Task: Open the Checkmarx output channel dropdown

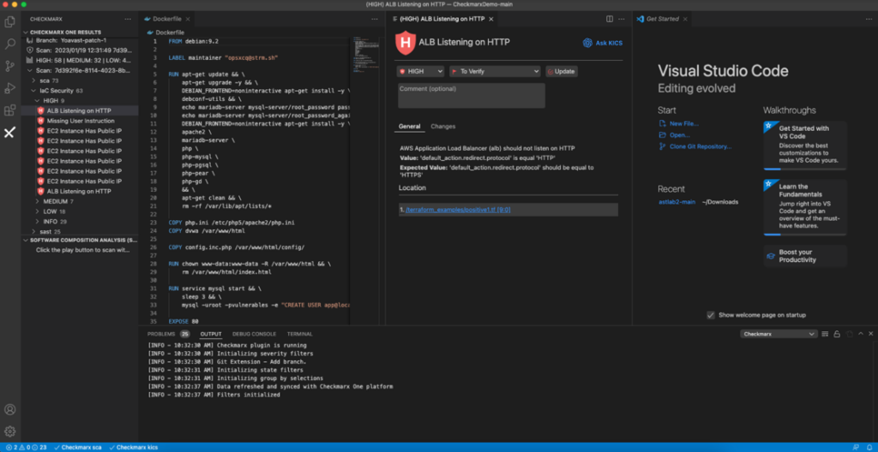Action: pyautogui.click(x=779, y=334)
